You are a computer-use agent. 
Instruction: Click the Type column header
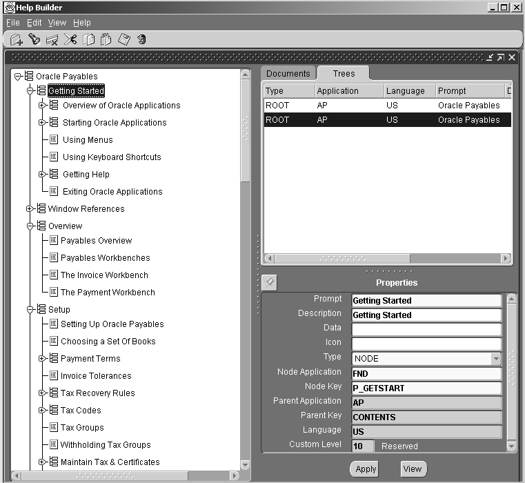pos(289,91)
